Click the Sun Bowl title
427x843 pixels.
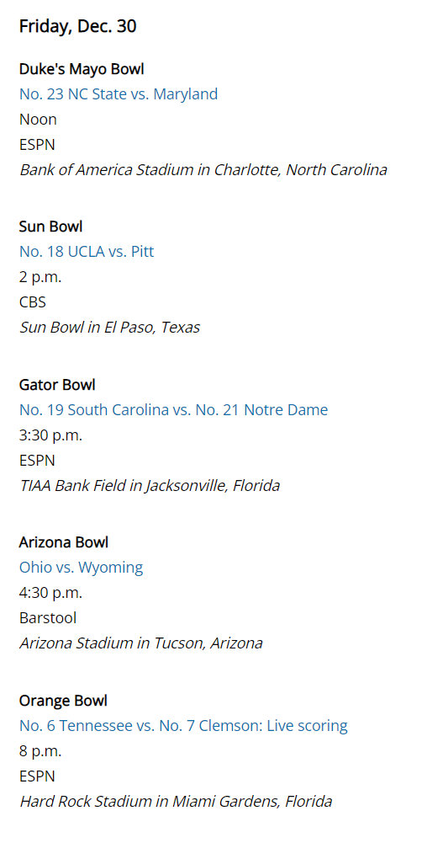click(51, 227)
